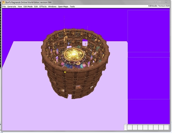Open the View menu
Screen dimensions: 172x133
(20, 6)
